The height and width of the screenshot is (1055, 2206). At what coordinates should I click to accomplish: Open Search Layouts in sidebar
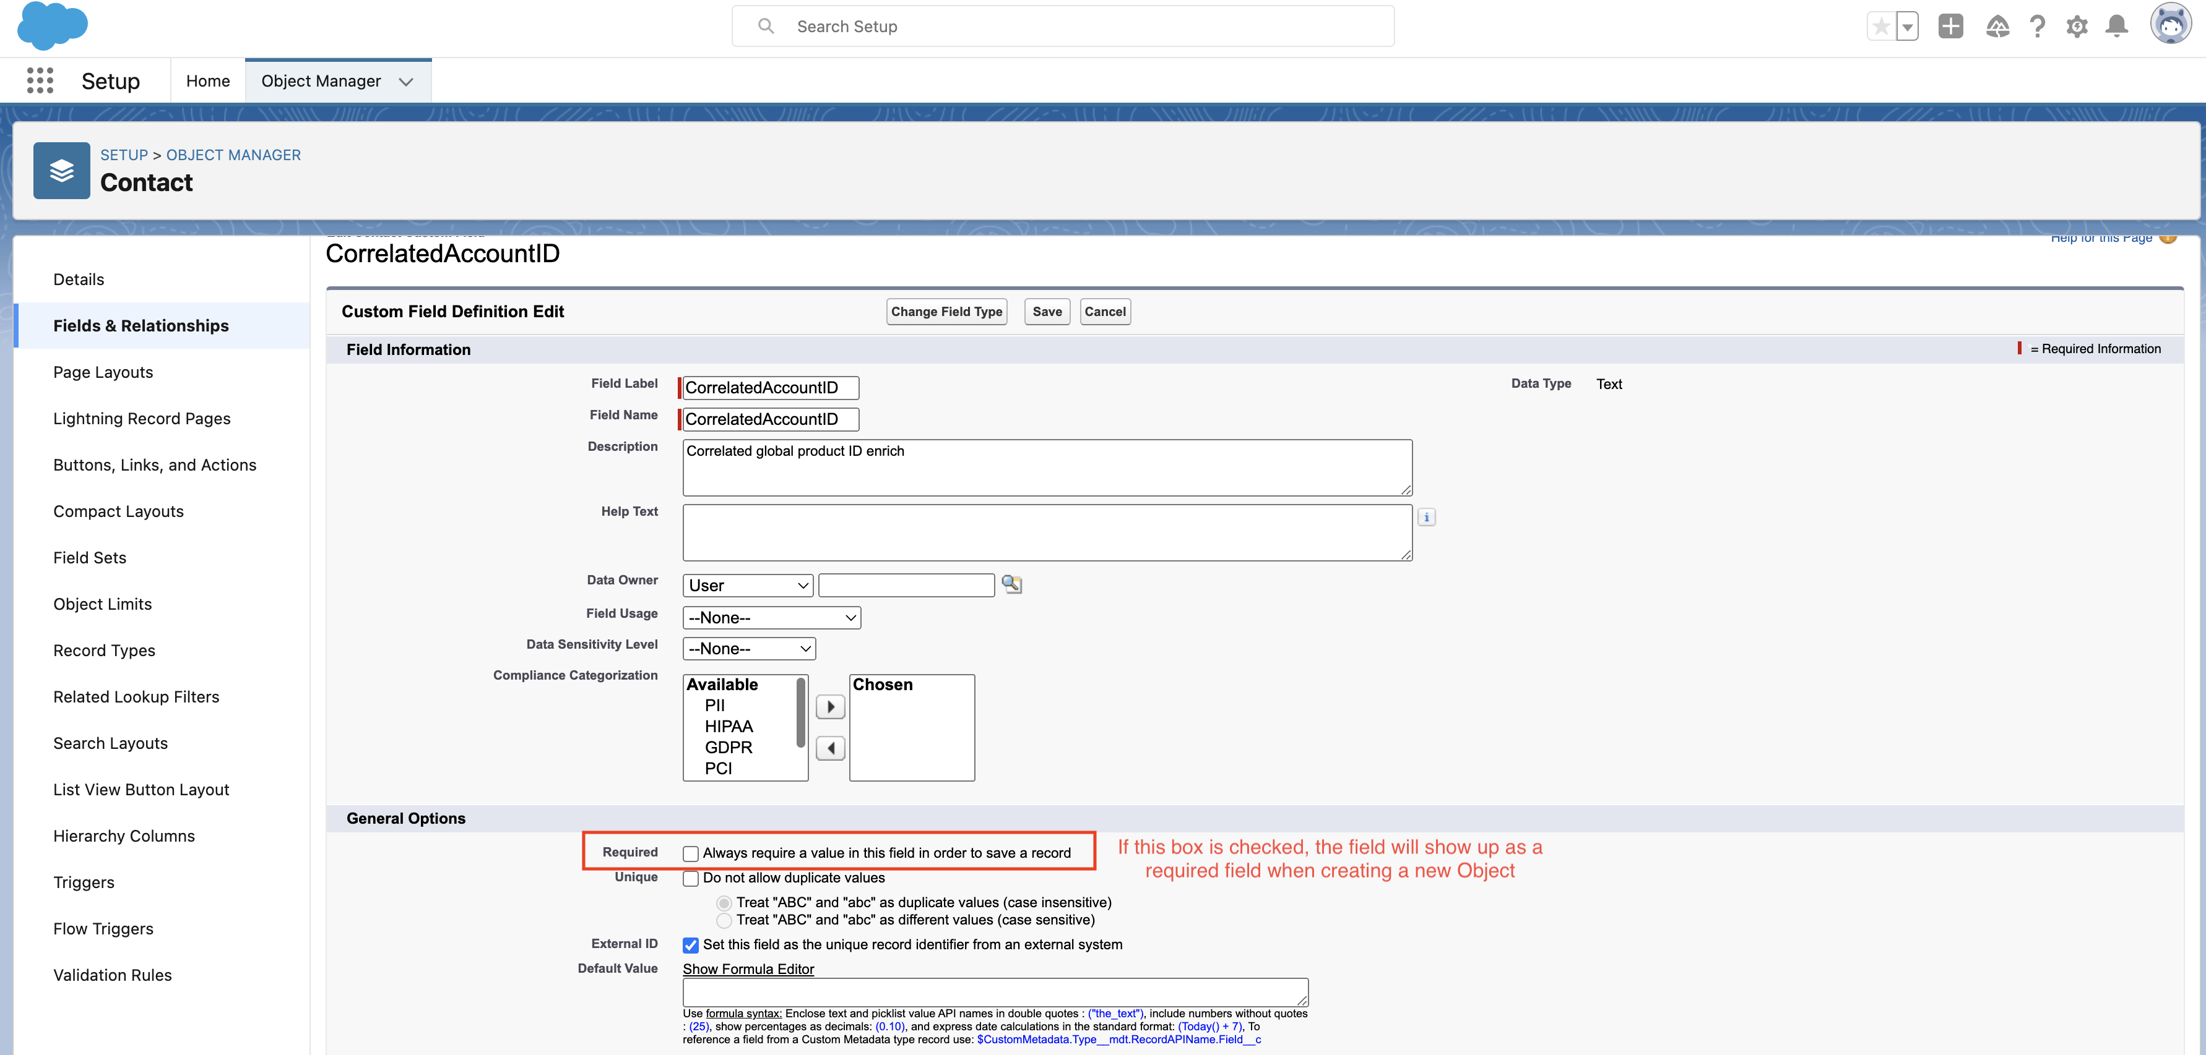tap(110, 743)
